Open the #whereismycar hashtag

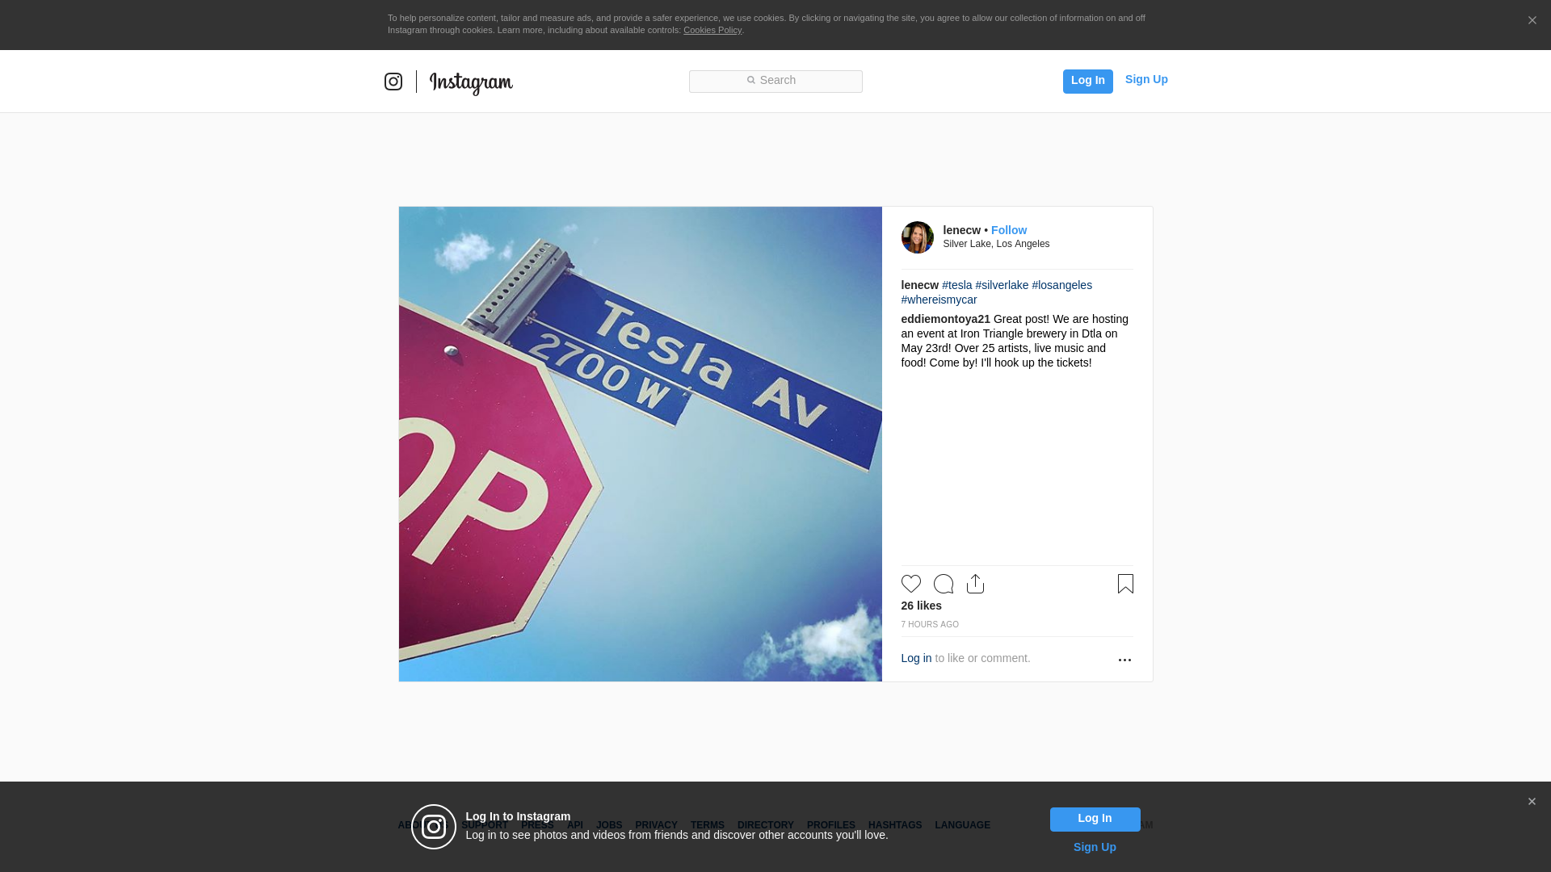939,300
